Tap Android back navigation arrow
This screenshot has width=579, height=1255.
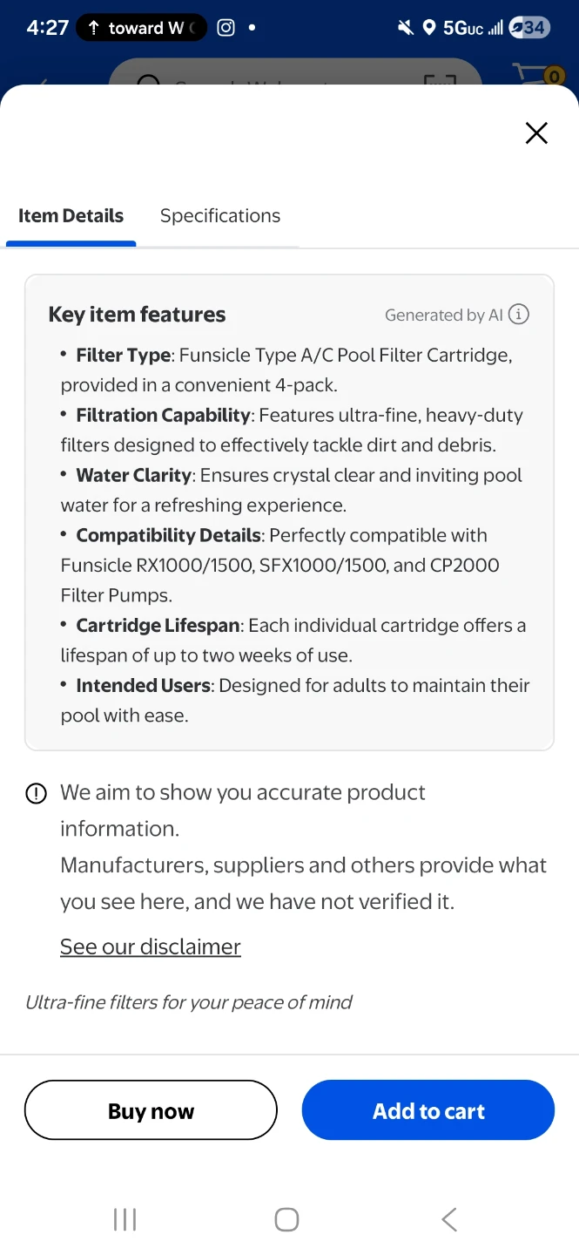click(449, 1219)
